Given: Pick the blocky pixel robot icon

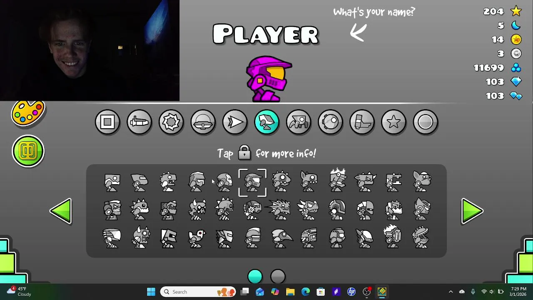Looking at the screenshot, I should coord(394,182).
